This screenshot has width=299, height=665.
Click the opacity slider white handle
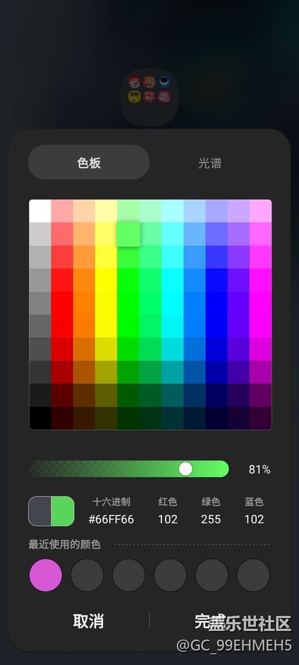185,469
